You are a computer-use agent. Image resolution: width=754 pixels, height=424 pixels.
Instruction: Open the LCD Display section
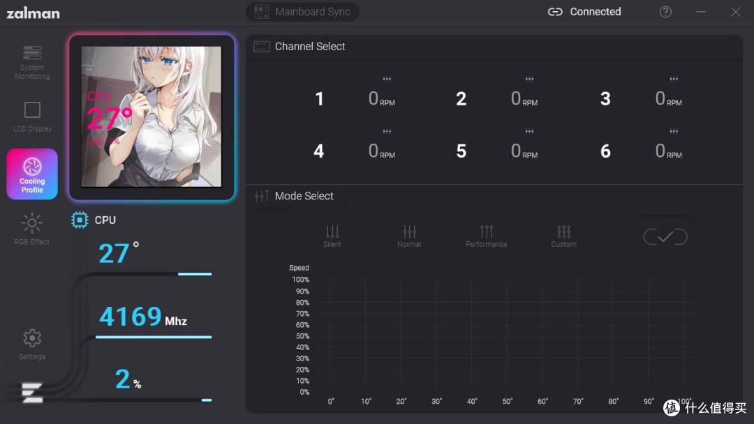pos(32,116)
